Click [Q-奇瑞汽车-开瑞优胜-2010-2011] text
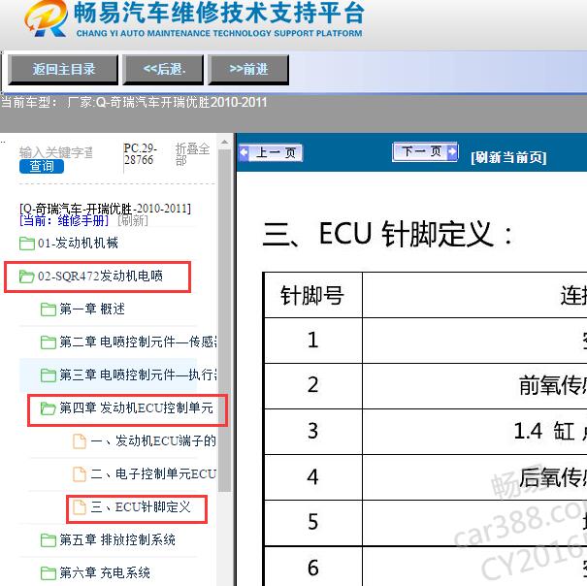Image resolution: width=587 pixels, height=586 pixels. pos(105,209)
